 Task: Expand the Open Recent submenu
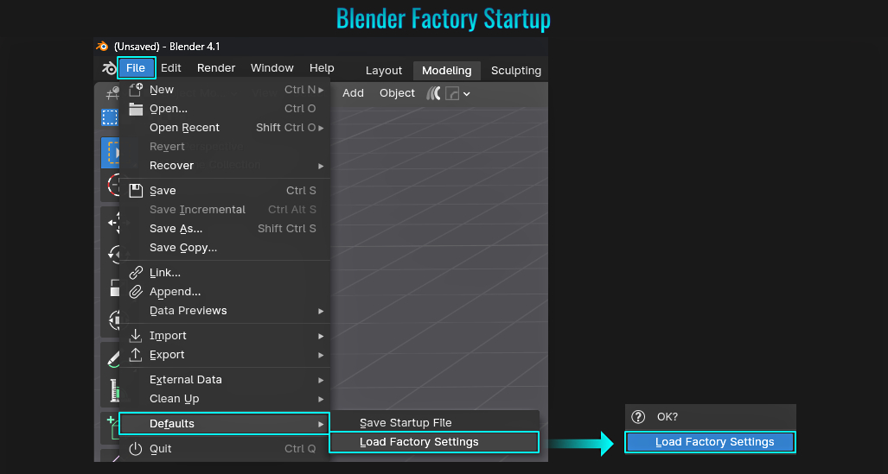[x=225, y=128]
